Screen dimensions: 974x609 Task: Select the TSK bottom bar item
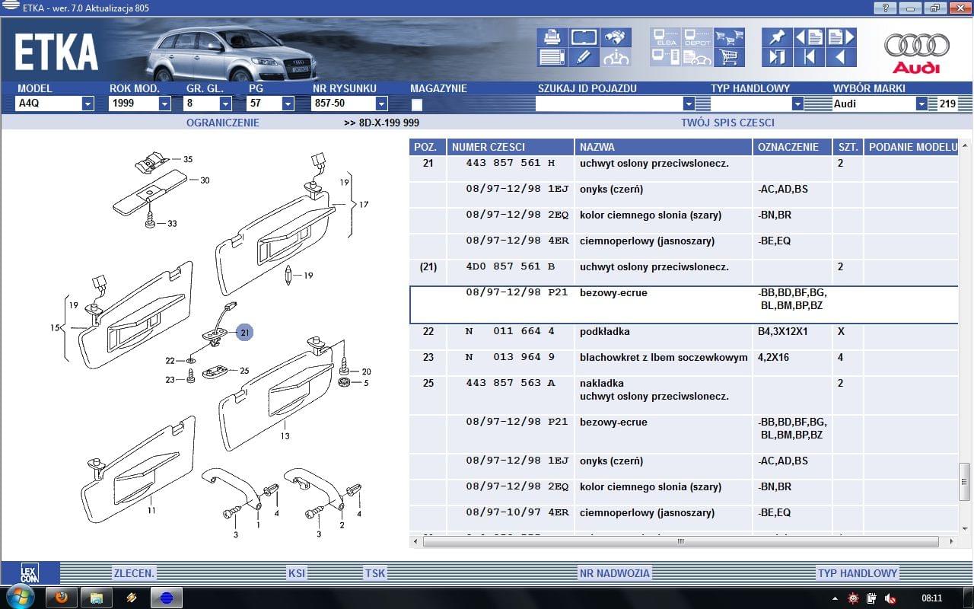[375, 573]
